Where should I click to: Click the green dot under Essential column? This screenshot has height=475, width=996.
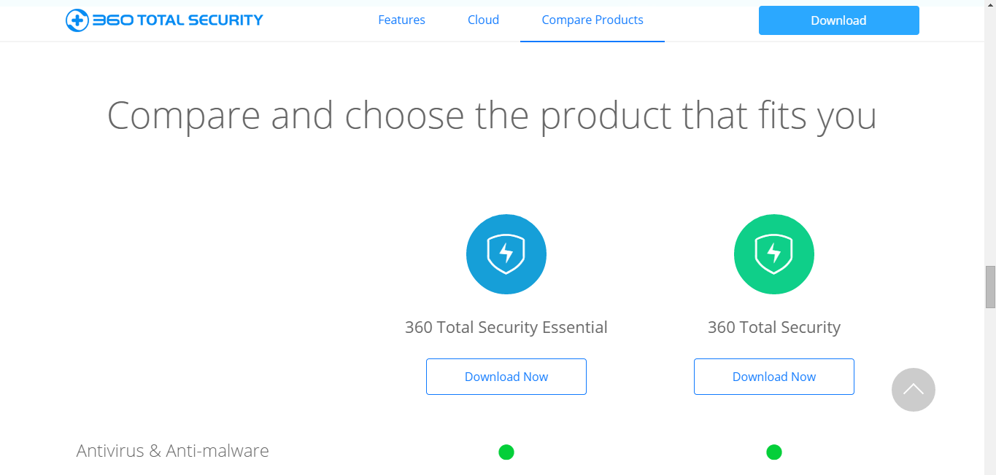click(506, 452)
